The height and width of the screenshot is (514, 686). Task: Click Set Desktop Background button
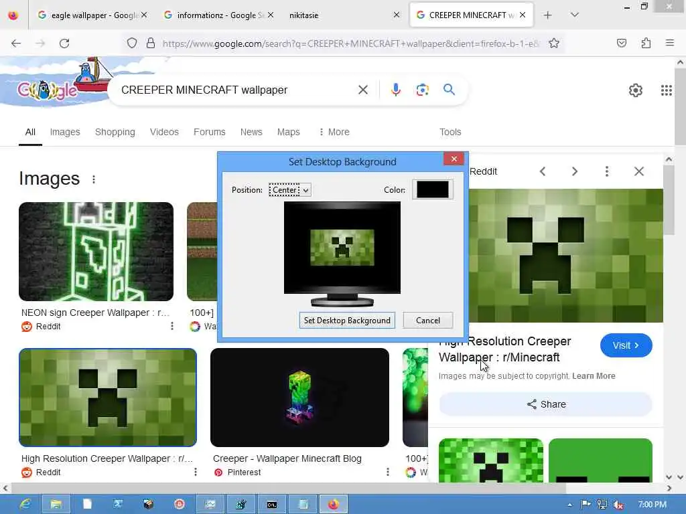point(347,321)
